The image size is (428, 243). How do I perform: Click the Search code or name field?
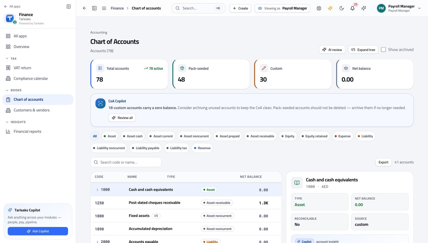(x=126, y=162)
